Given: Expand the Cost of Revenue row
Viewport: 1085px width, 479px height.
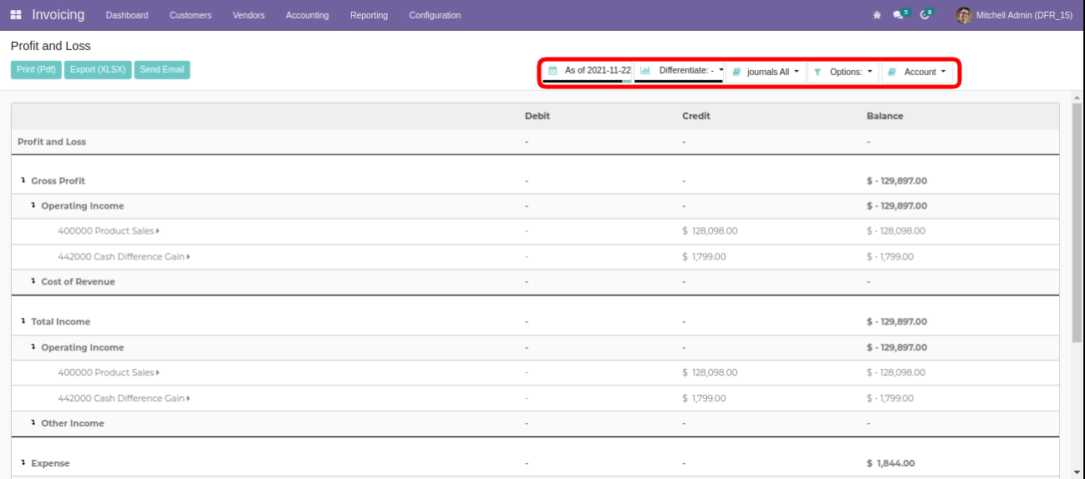Looking at the screenshot, I should (x=33, y=281).
